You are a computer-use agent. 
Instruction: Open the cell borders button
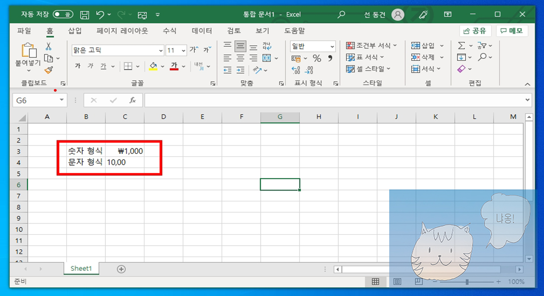pyautogui.click(x=128, y=66)
